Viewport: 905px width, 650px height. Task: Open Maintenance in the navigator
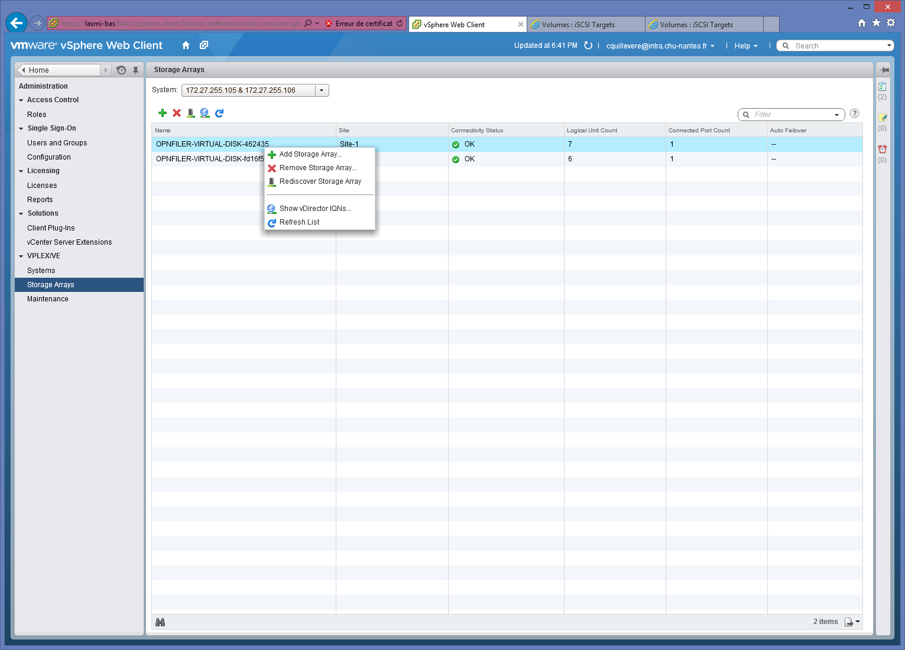(48, 299)
